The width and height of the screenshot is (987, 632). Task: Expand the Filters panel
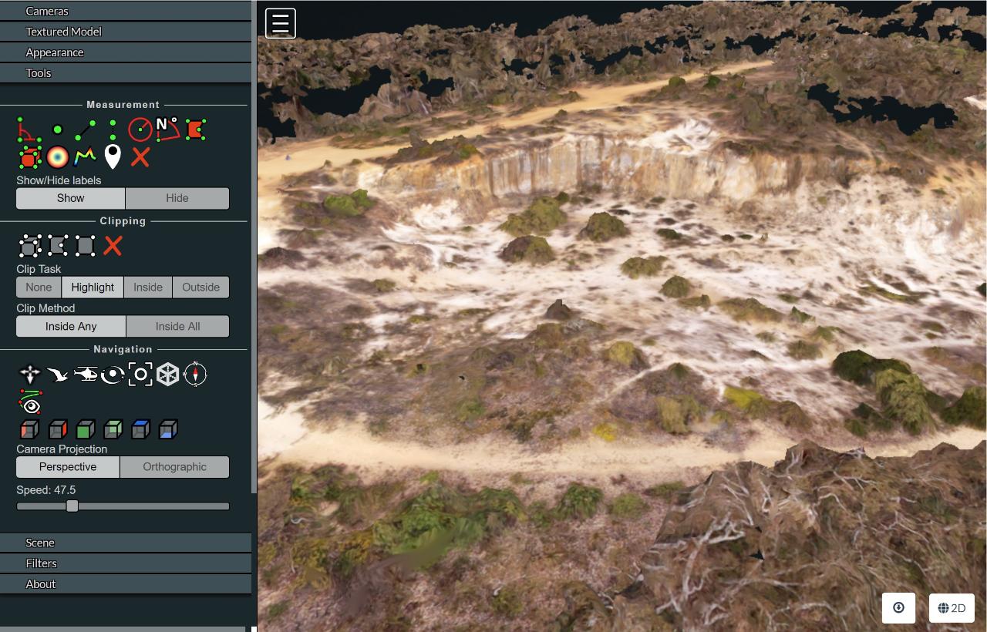pos(42,563)
